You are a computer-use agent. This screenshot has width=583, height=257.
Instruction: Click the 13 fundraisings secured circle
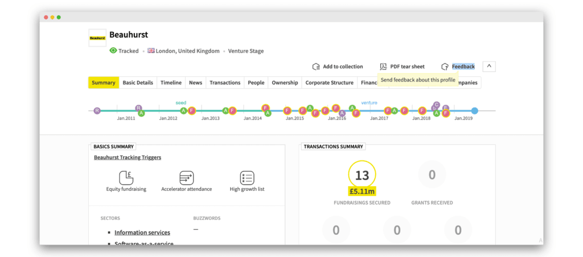tap(362, 174)
